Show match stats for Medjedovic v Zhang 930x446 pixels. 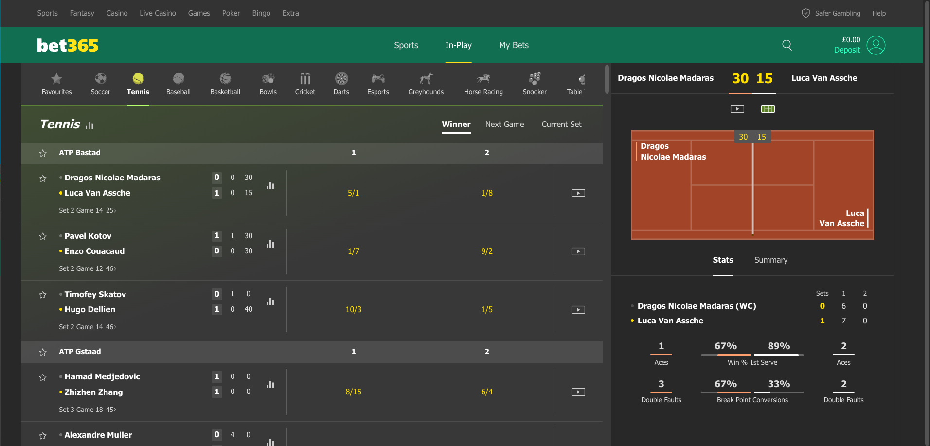pos(270,384)
